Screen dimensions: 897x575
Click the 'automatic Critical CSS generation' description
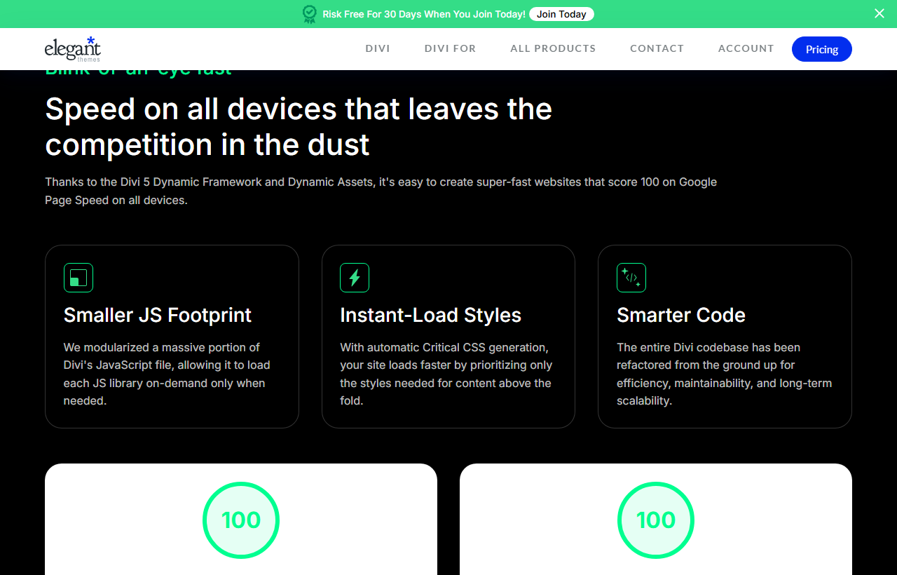(x=446, y=374)
